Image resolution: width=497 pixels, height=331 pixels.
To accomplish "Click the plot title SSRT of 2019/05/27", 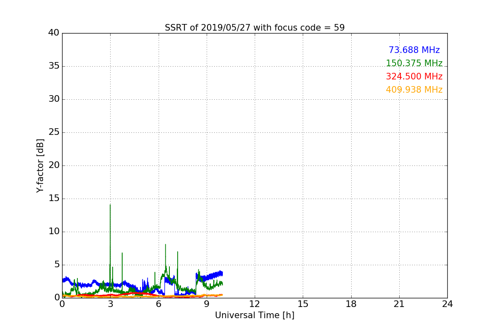I will click(255, 28).
